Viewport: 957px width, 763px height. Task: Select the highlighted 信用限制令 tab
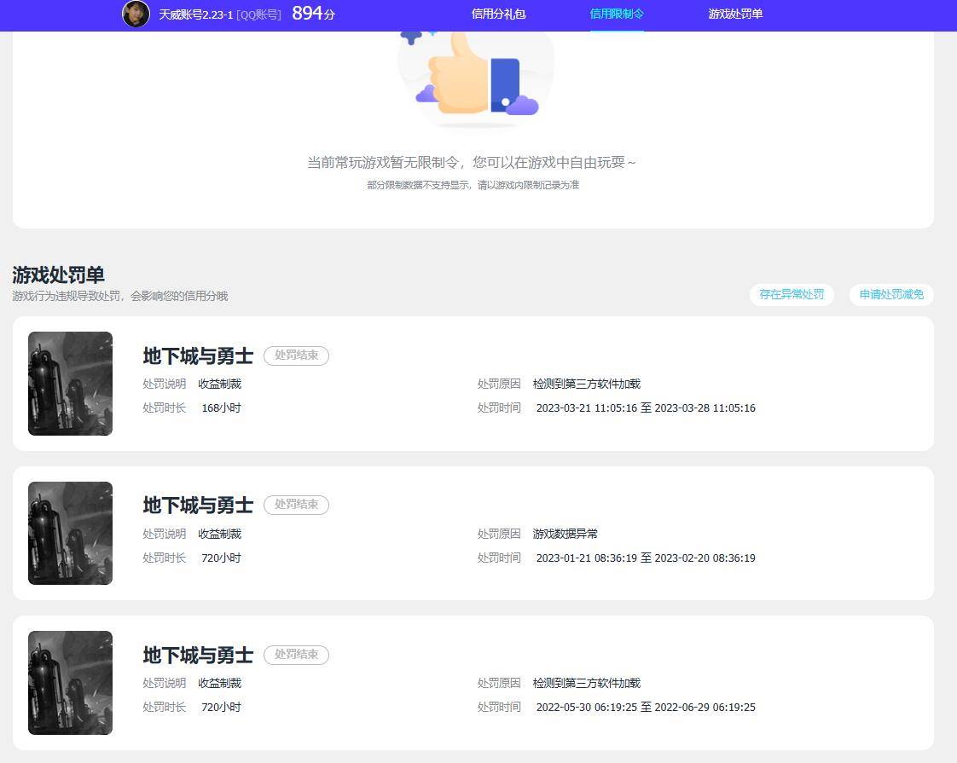[616, 14]
